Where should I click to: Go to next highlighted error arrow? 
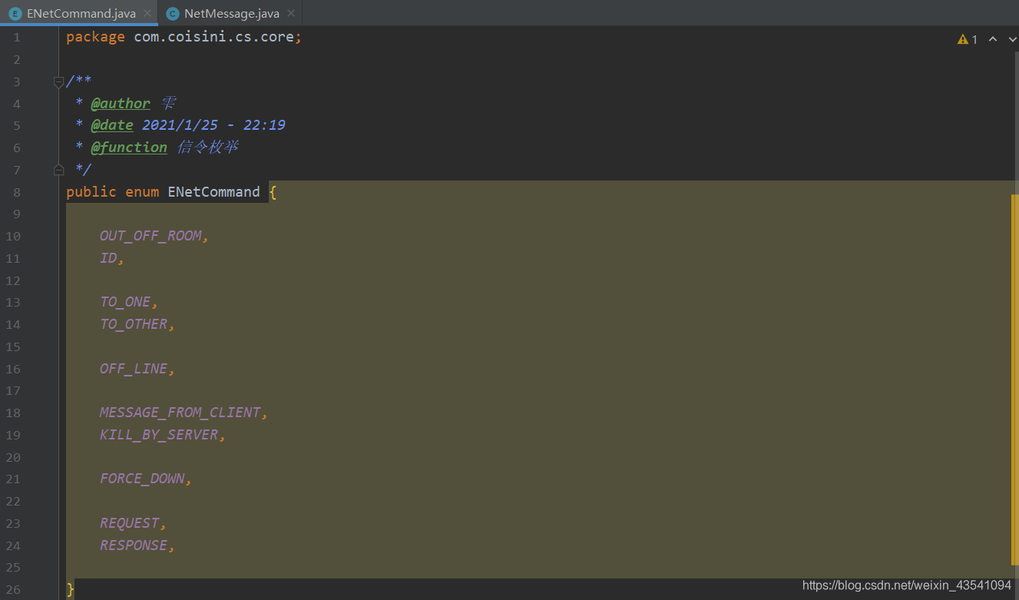pyautogui.click(x=1012, y=39)
